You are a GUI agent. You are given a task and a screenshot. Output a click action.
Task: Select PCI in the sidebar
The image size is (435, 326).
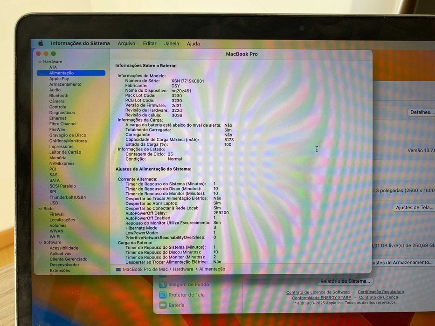point(53,169)
